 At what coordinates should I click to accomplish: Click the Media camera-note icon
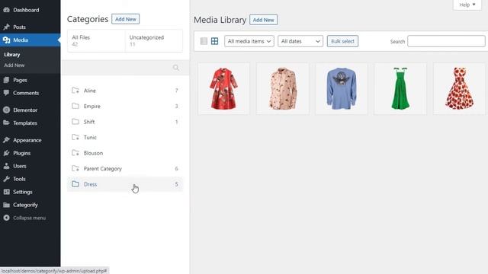pos(6,40)
